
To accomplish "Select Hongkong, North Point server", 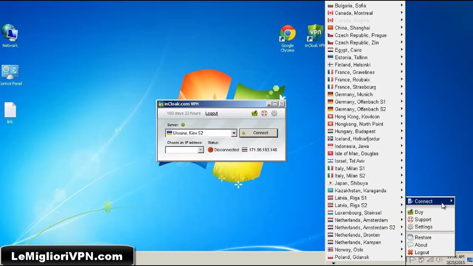I will point(365,124).
